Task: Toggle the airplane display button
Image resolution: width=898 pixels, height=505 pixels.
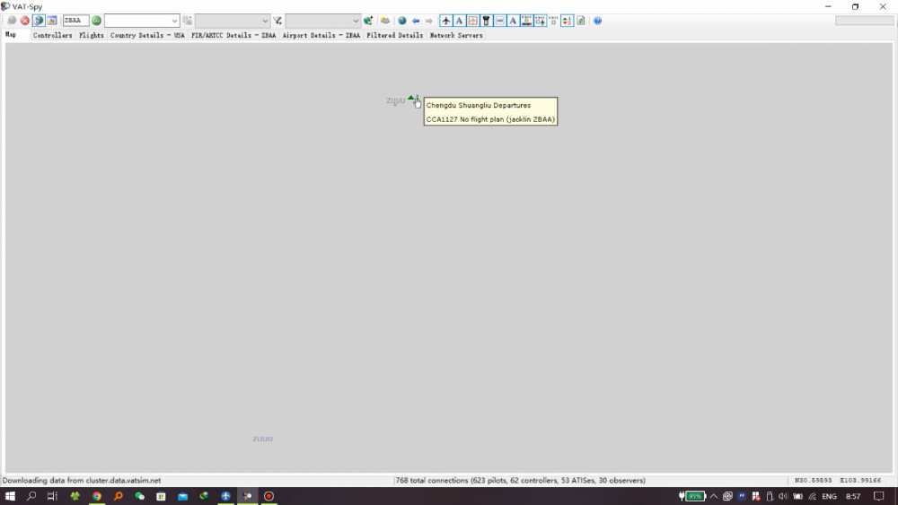Action: [x=445, y=21]
